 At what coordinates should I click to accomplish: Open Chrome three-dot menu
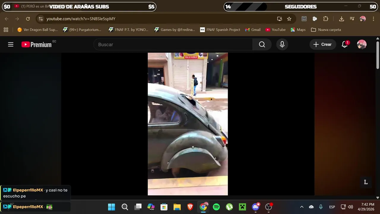[x=373, y=19]
